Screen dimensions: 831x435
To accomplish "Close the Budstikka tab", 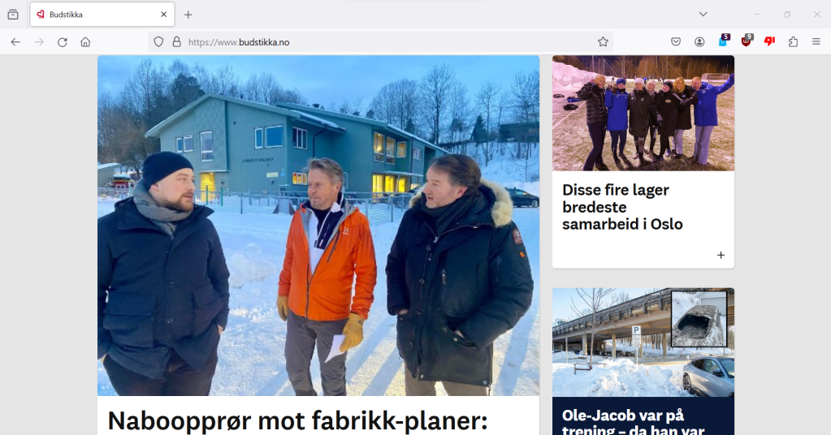I will (164, 15).
